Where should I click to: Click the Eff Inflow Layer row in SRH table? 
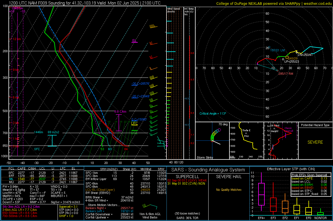pos(126,179)
